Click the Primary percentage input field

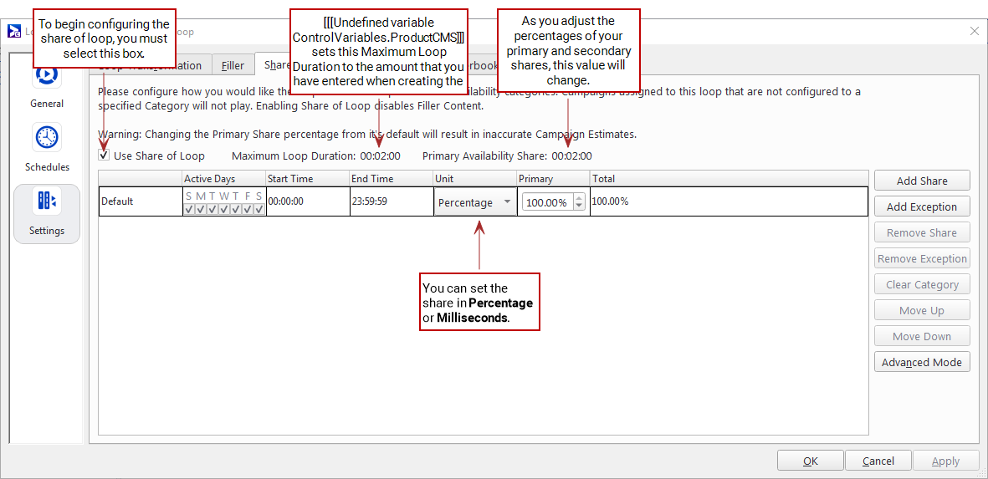pyautogui.click(x=546, y=202)
